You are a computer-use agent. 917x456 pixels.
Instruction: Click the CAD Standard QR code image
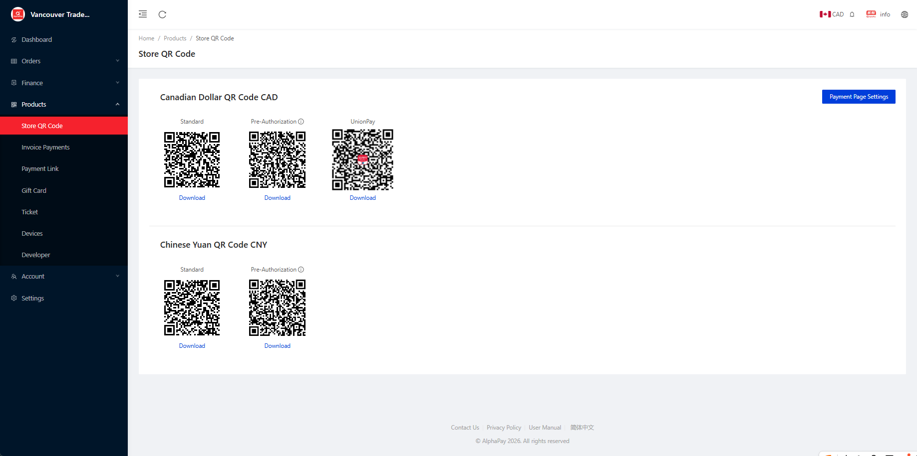point(192,159)
